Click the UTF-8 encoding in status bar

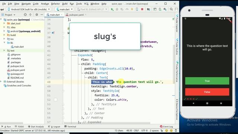(144, 131)
